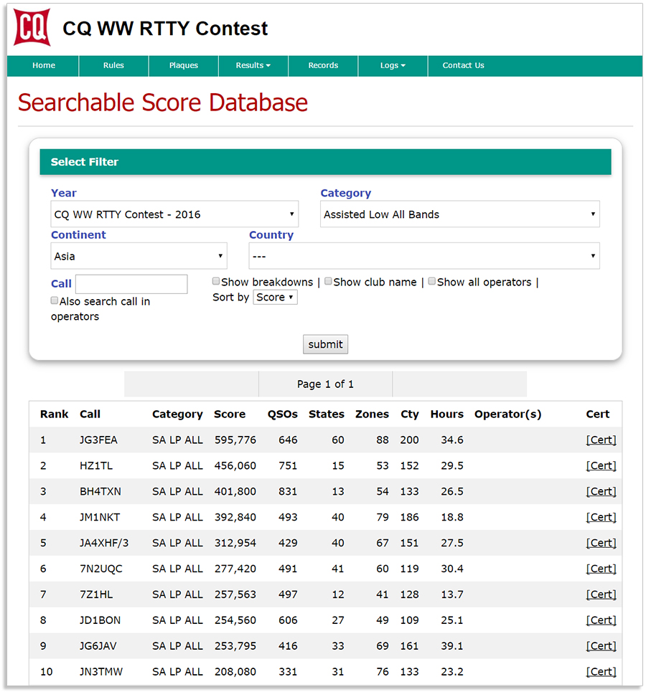Navigate to Plaques in navbar
Viewport: 646px width, 692px height.
[184, 65]
